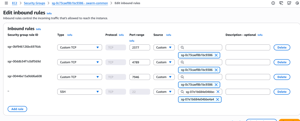Remove sg-07e1b684e04bbe4a4 tag under SSH rule

point(217,99)
